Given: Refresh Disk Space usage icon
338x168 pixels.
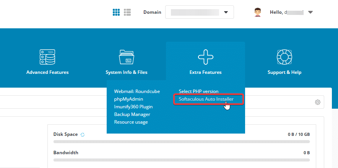Looking at the screenshot, I should pos(83,135).
